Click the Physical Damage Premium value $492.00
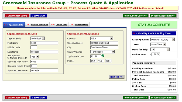Viewport: 182px width, 102px height. 171,72
